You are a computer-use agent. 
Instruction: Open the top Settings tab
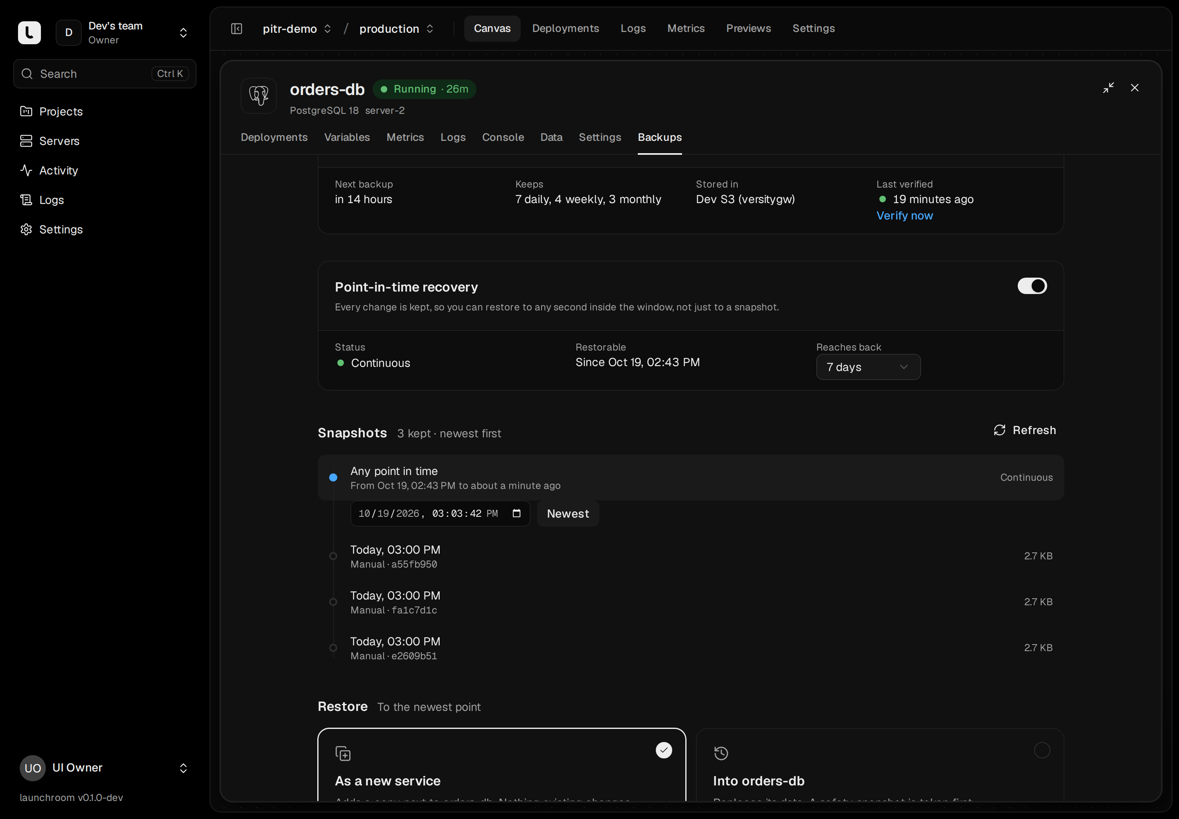(814, 28)
